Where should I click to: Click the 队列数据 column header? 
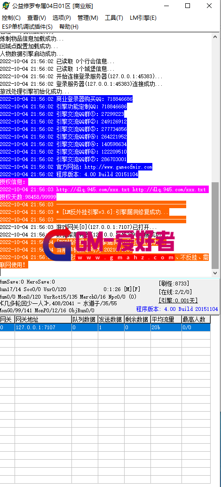coord(85,319)
